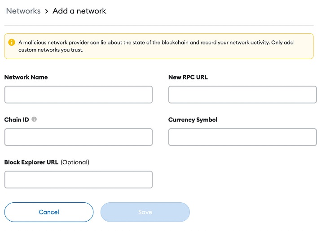Click into the Chain ID text box
Image resolution: width=321 pixels, height=231 pixels.
point(79,137)
